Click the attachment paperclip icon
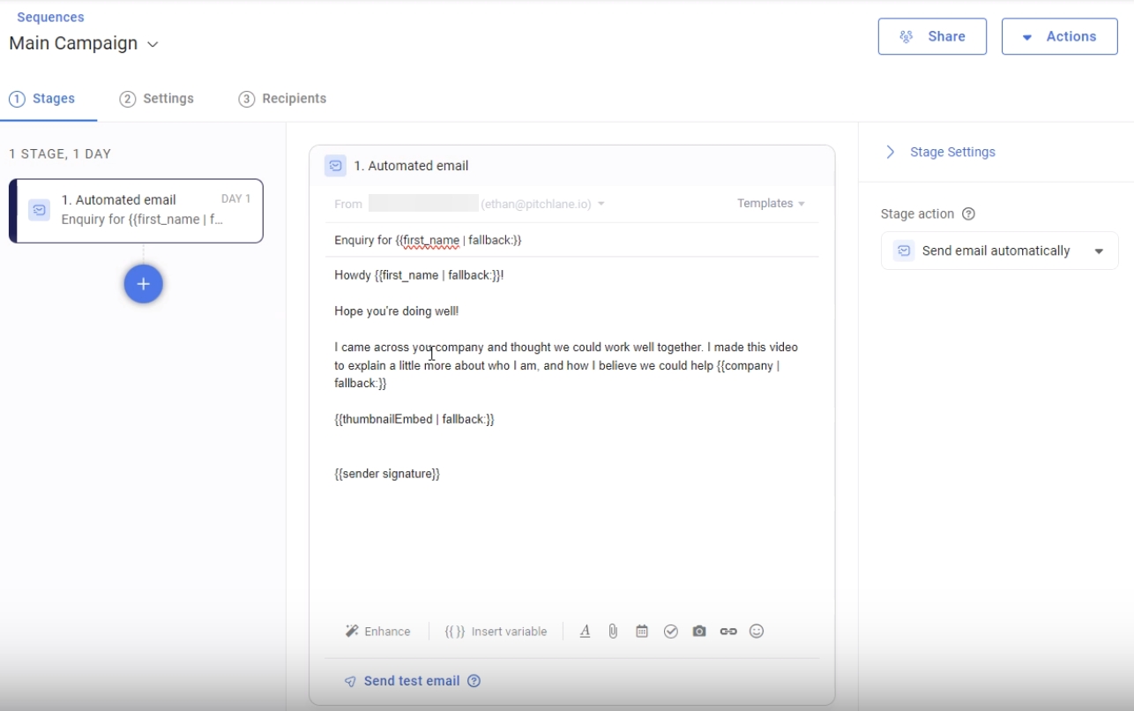Screen dimensions: 1134x711 click(613, 632)
